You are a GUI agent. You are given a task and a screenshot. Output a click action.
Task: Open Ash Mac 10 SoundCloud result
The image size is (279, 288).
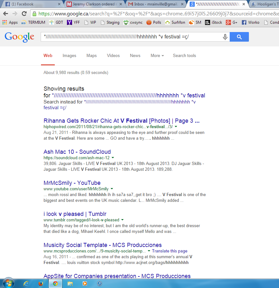(x=77, y=152)
